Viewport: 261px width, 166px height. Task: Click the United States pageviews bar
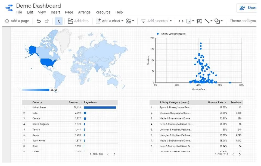pyautogui.click(x=100, y=107)
